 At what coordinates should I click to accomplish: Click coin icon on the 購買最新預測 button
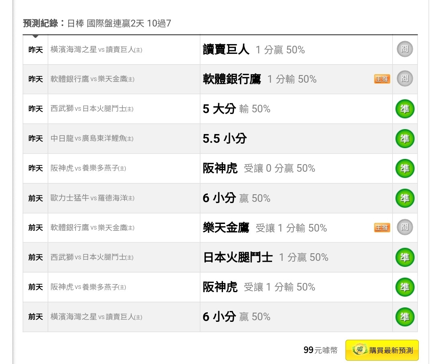pyautogui.click(x=360, y=349)
